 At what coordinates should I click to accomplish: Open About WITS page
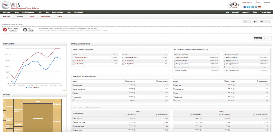(236, 12)
